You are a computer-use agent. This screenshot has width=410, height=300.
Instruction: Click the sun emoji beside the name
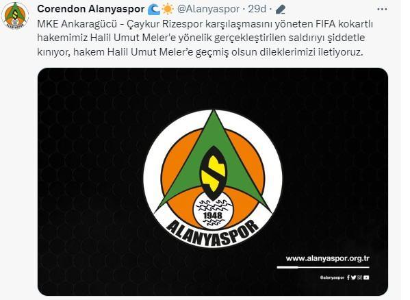pos(168,9)
